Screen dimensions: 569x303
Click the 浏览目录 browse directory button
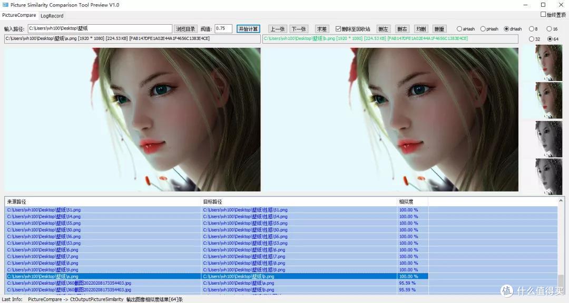pos(185,28)
